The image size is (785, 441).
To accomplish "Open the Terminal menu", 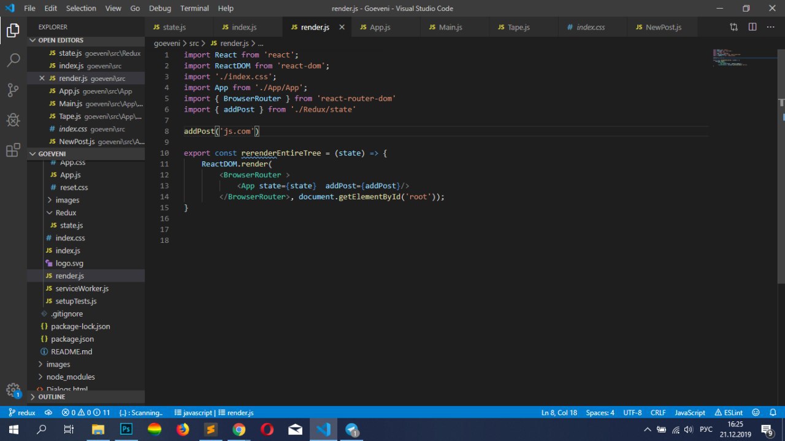I will (x=194, y=9).
